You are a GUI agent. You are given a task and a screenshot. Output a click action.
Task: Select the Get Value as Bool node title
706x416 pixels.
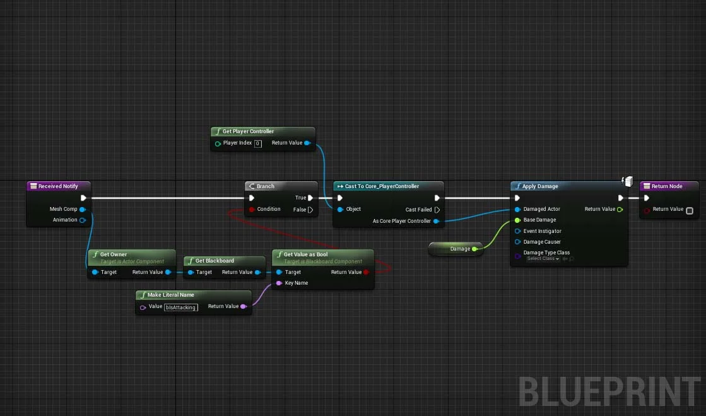(x=306, y=254)
